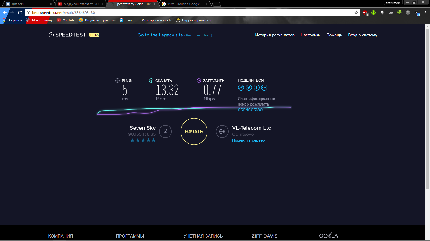Click the александр profile button
Image resolution: width=430 pixels, height=241 pixels.
click(393, 2)
